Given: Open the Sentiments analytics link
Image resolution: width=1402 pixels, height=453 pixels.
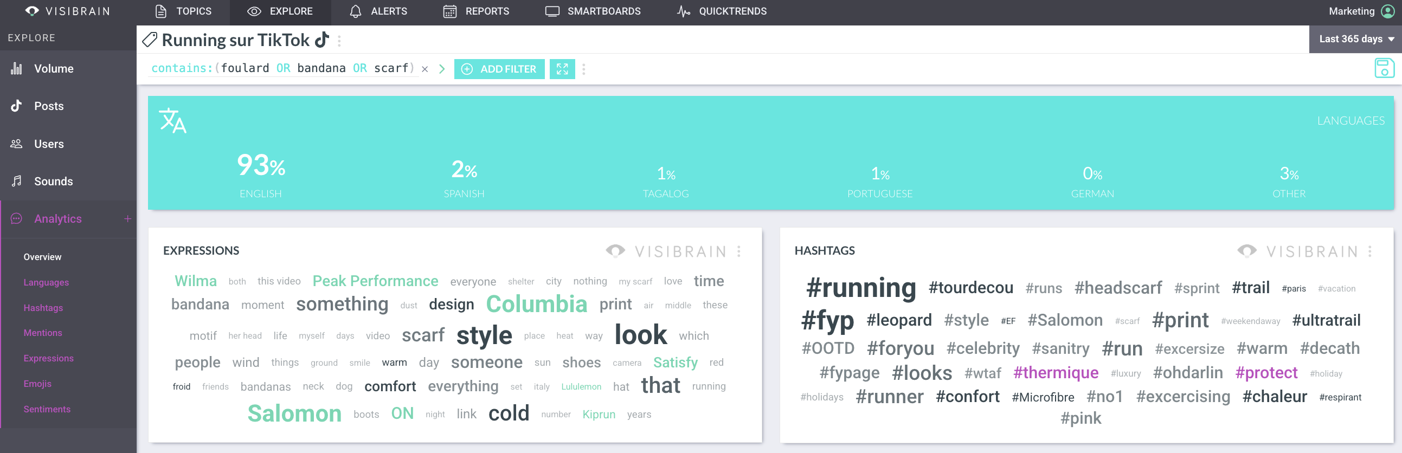Looking at the screenshot, I should pyautogui.click(x=47, y=409).
